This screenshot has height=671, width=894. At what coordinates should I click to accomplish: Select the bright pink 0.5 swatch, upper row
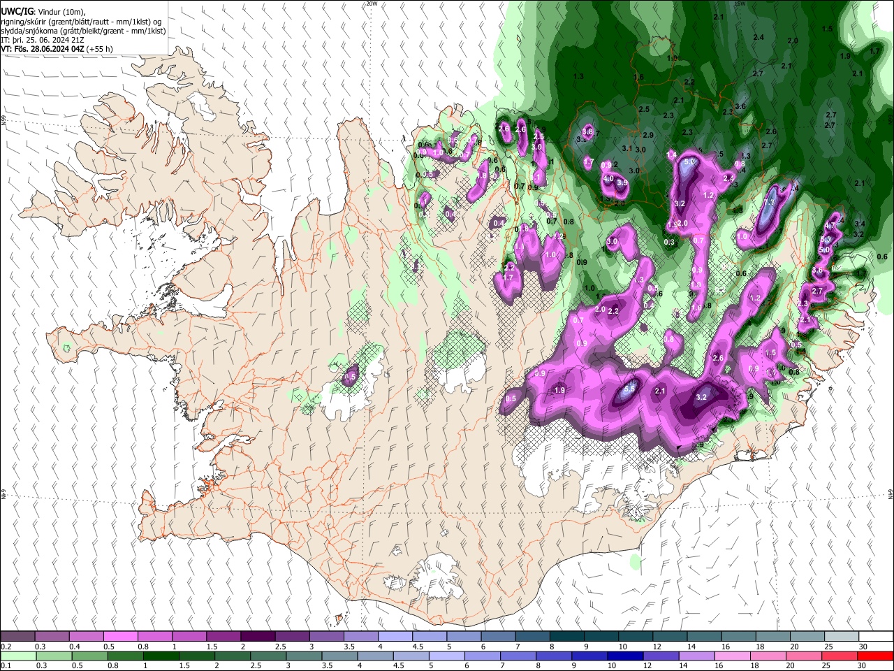point(120,637)
